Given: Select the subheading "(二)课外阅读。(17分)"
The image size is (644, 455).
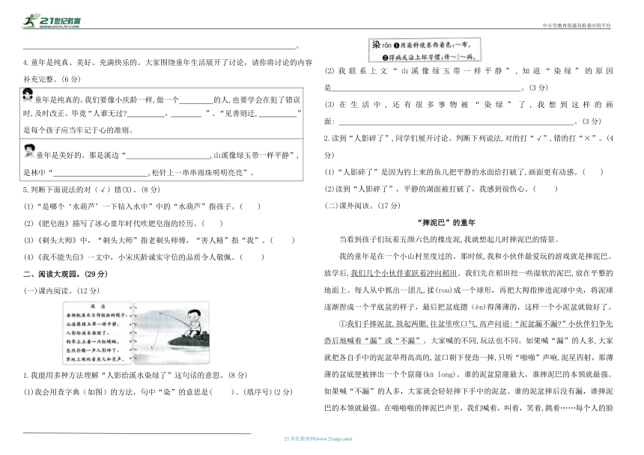Looking at the screenshot, I should pyautogui.click(x=362, y=206).
